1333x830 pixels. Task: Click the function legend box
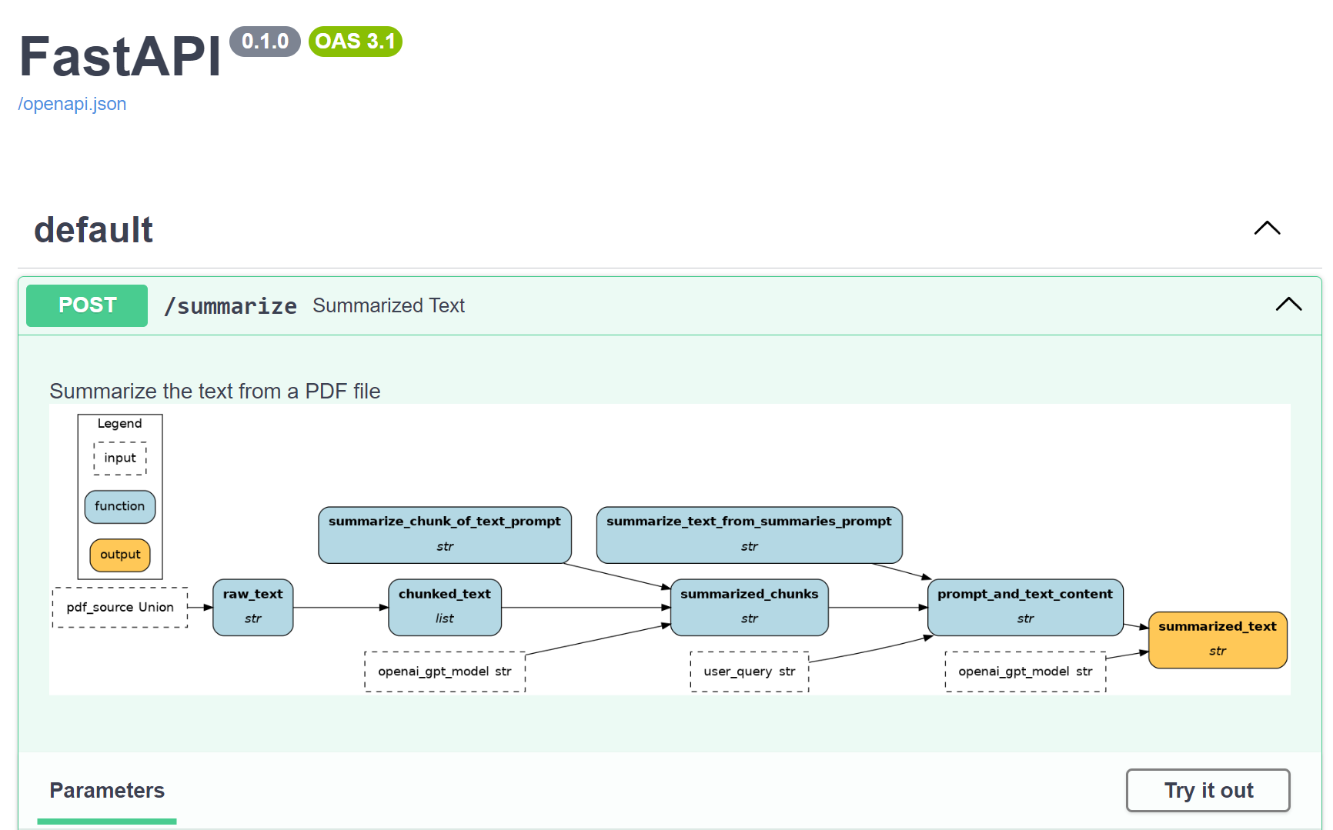120,507
